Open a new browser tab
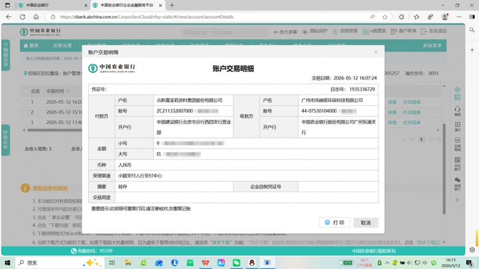This screenshot has width=479, height=269. coord(172,5)
